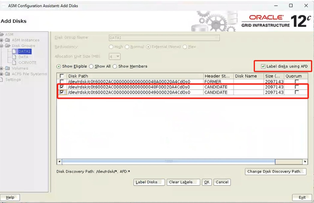Click the Header Status column header
314x203 pixels.
(x=218, y=76)
